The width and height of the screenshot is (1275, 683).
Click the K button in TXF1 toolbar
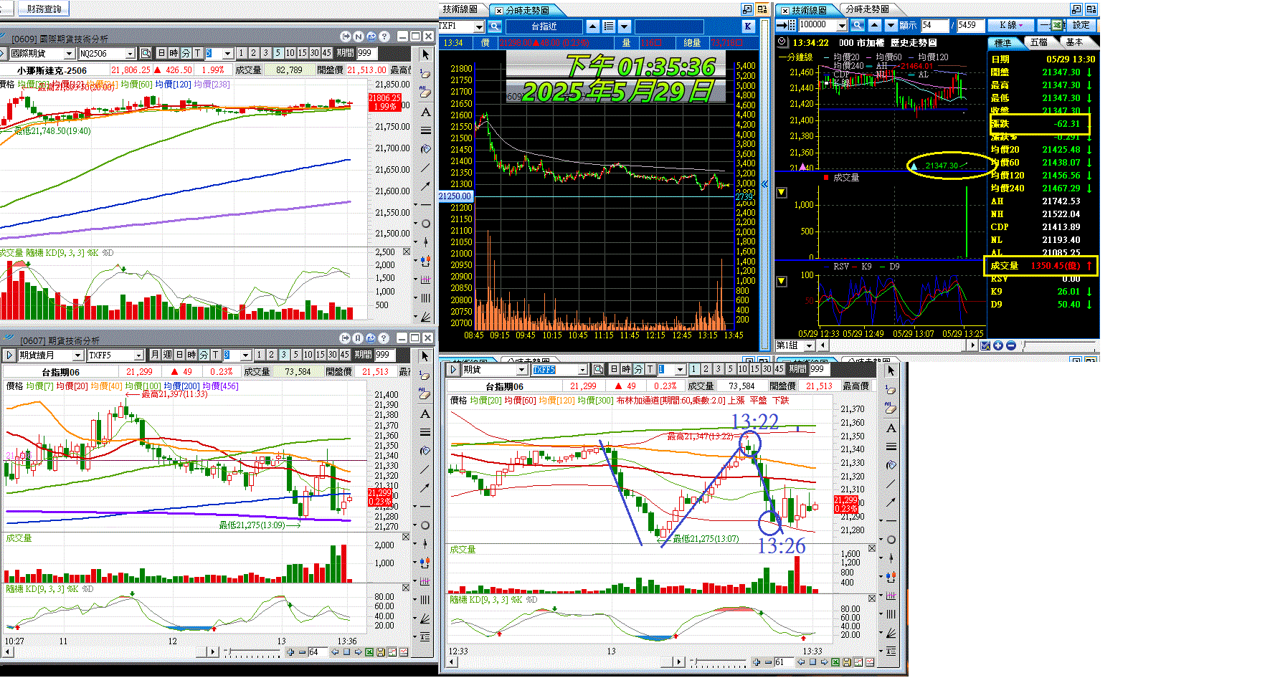(x=748, y=26)
